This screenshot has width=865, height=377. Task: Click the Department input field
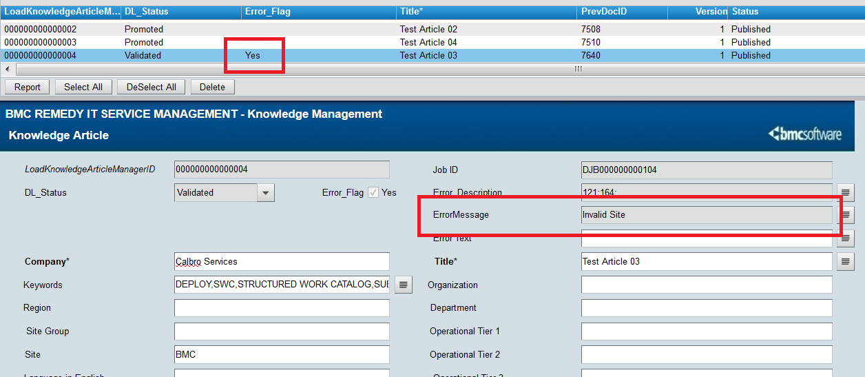click(707, 308)
